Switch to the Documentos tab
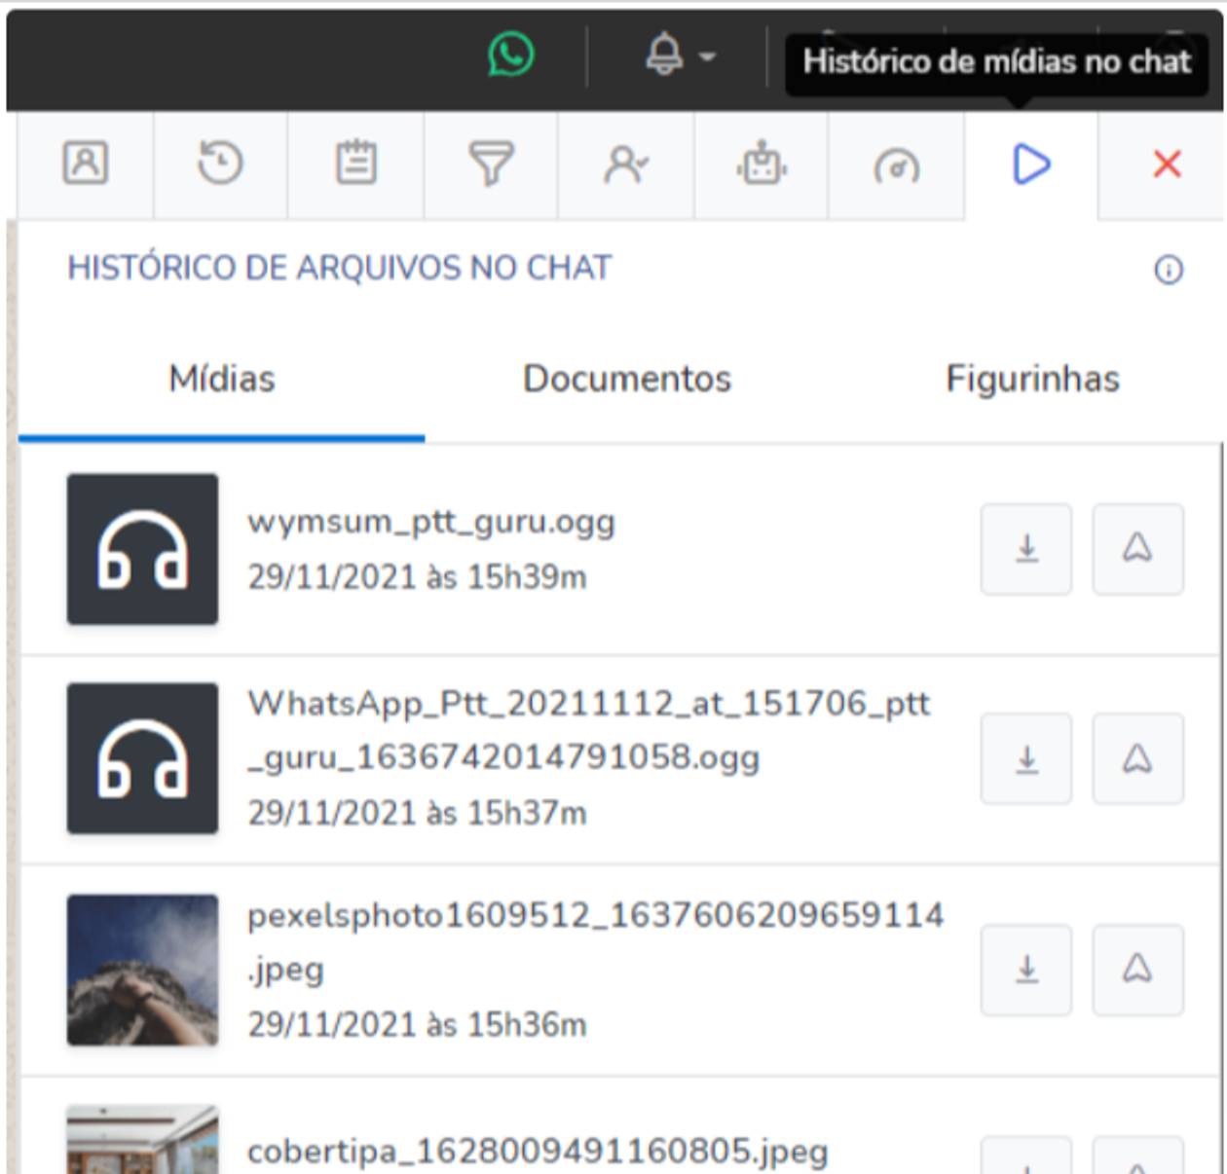This screenshot has width=1227, height=1174. tap(627, 379)
